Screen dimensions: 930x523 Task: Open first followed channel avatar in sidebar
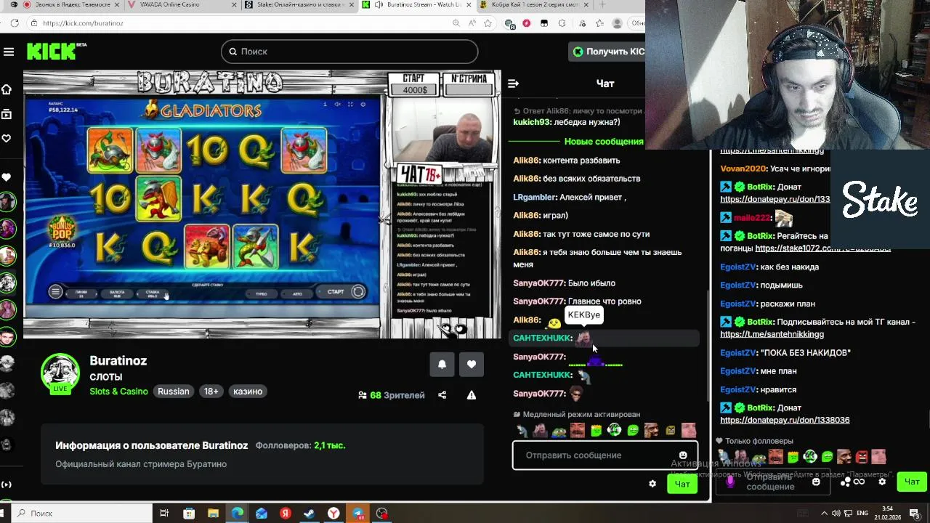[x=7, y=202]
